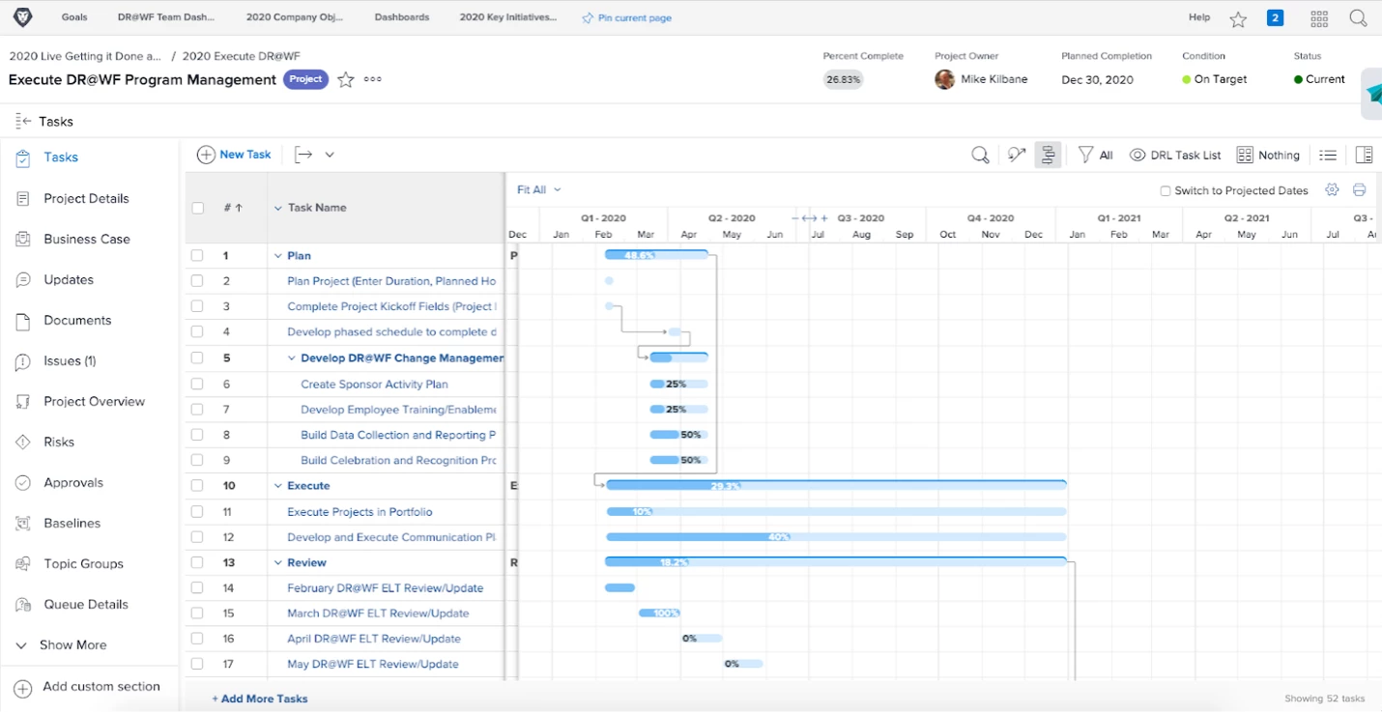Image resolution: width=1382 pixels, height=714 pixels.
Task: Click the critical path icon in toolbar
Action: point(1016,155)
